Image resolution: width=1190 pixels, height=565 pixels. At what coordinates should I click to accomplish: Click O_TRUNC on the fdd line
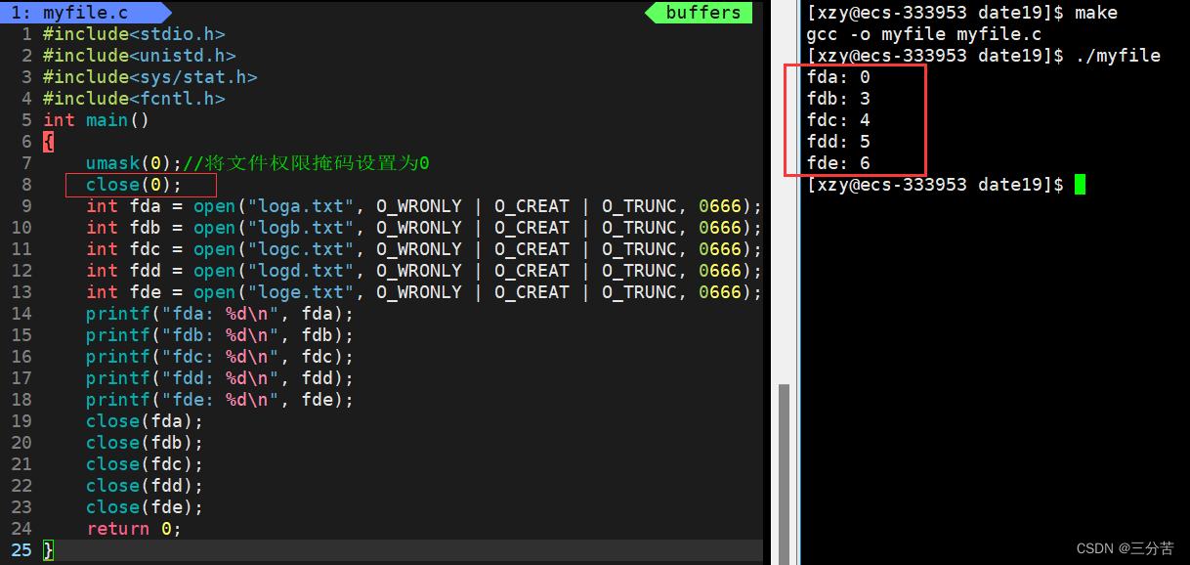[x=639, y=271]
